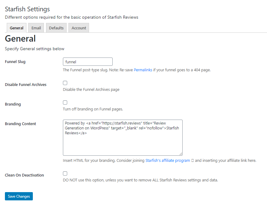Viewport: 267px width, 212px height.
Task: Toggle the Branding checkbox
Action: [65, 102]
